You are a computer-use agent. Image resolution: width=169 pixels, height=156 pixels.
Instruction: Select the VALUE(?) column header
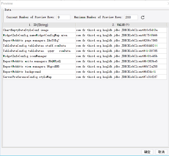click(121, 25)
